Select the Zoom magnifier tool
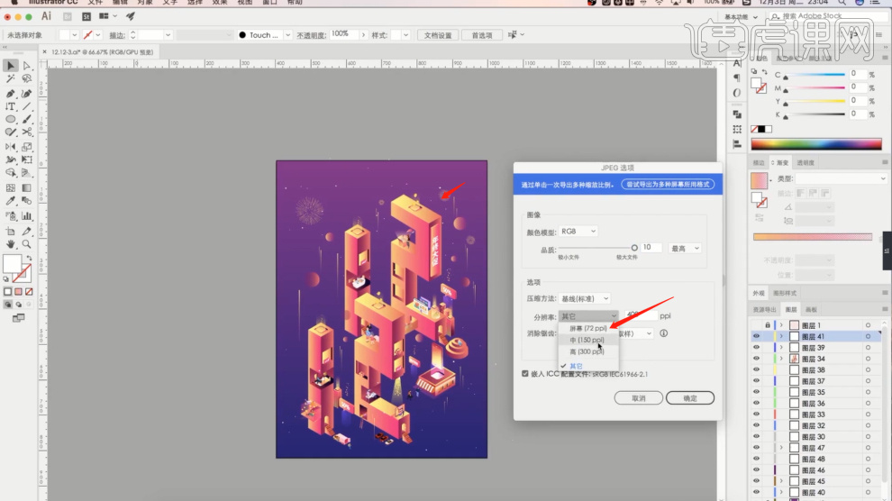Viewport: 892px width, 501px height. tap(26, 244)
